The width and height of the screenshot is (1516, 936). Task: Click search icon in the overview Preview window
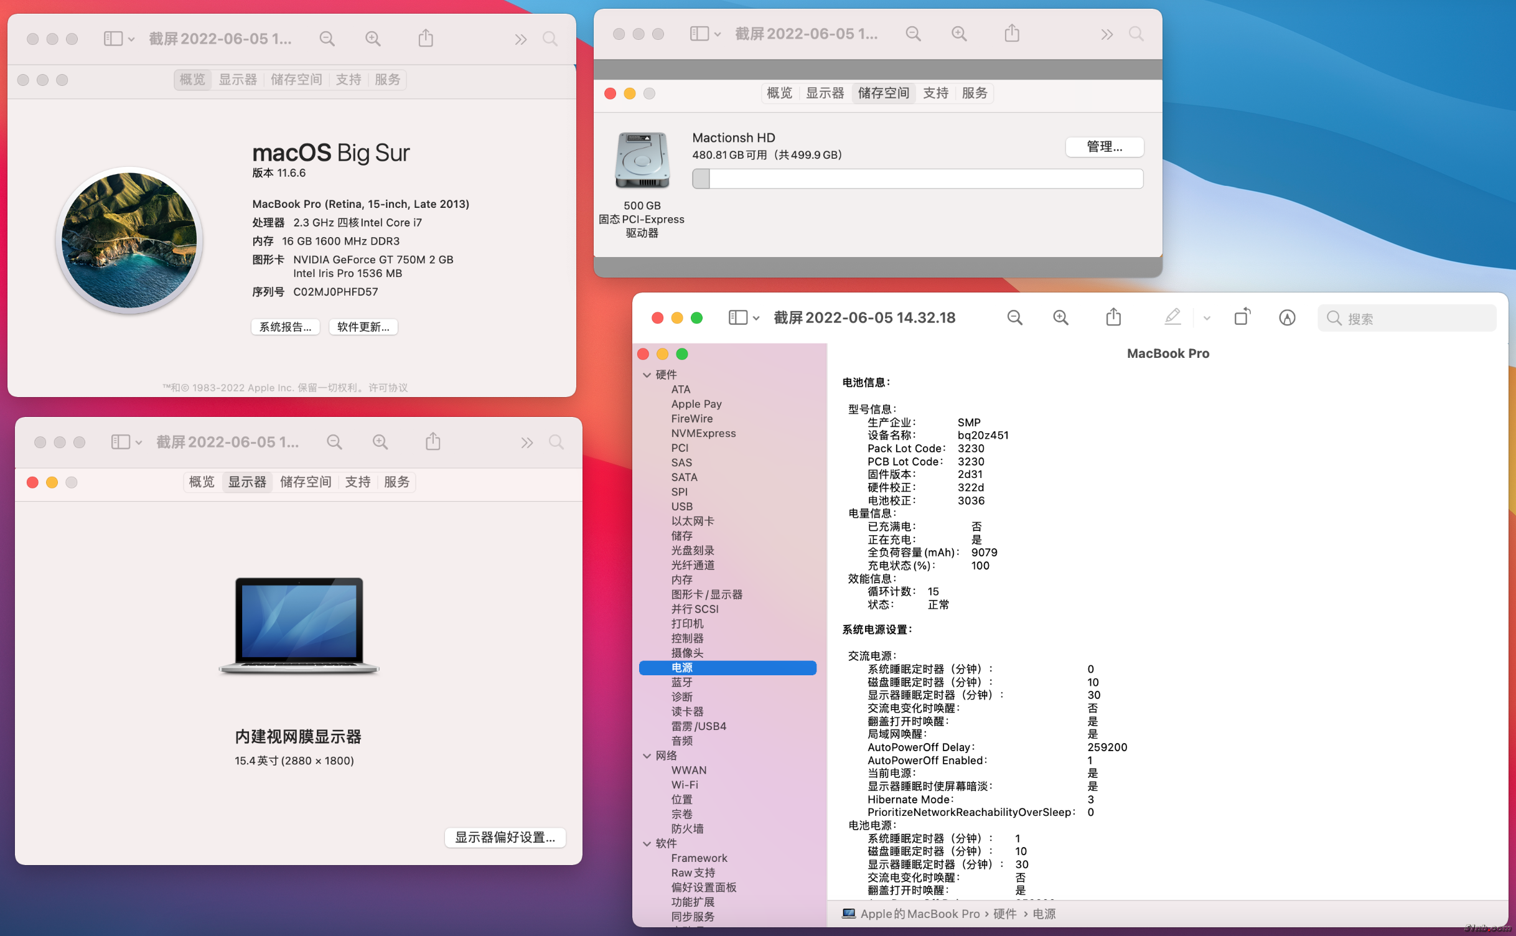click(x=550, y=39)
